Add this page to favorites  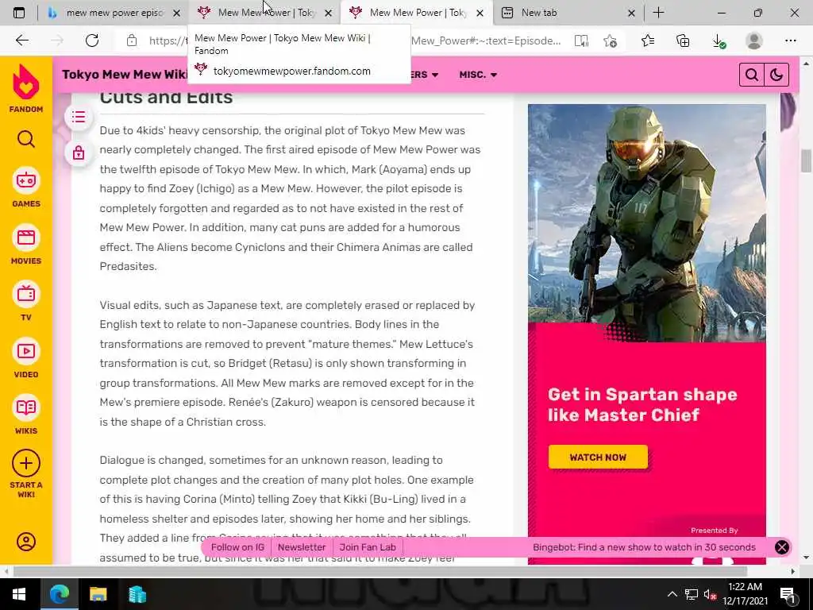point(611,41)
